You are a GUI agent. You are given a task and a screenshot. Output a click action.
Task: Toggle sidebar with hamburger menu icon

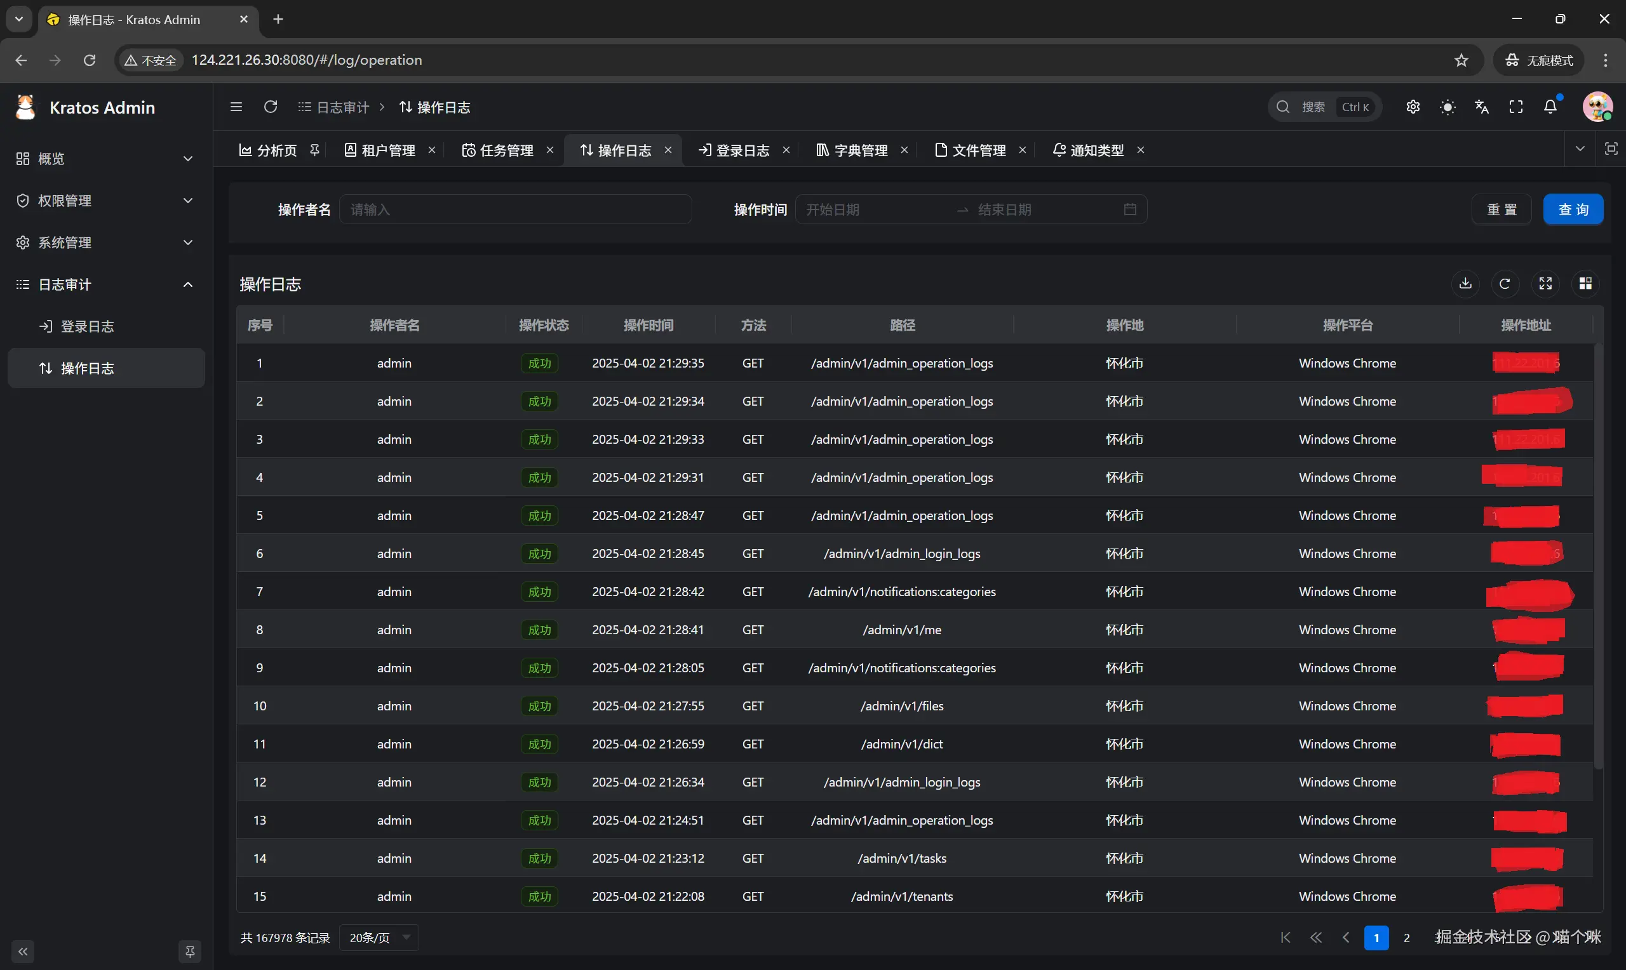coord(236,107)
